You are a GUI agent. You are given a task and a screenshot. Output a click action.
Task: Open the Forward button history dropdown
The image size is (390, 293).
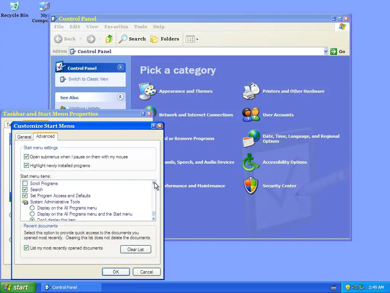[100, 39]
